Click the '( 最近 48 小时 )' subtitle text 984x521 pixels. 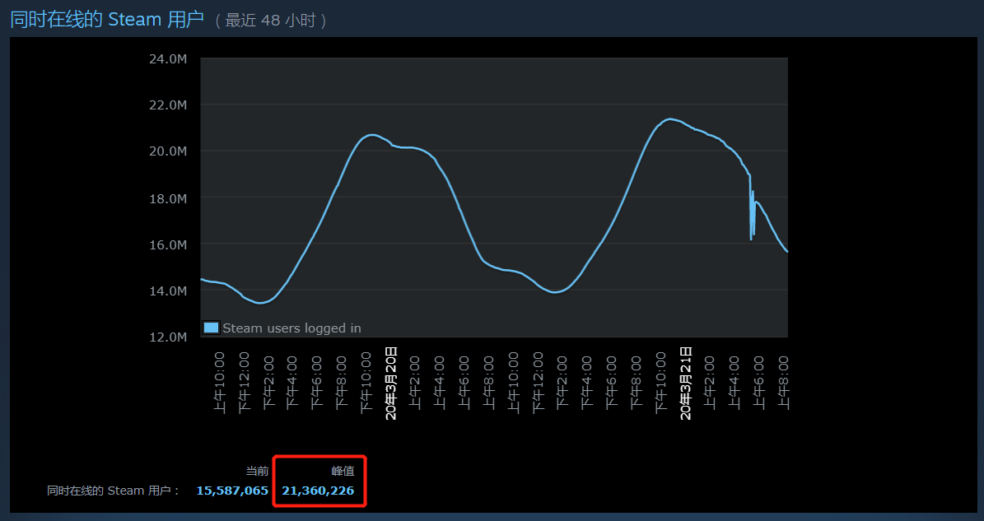(x=271, y=21)
